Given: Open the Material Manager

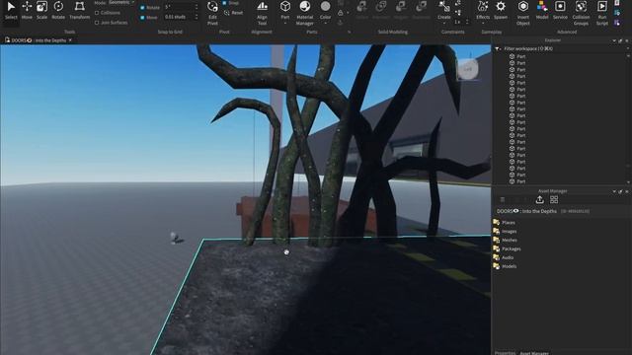Looking at the screenshot, I should point(305,13).
